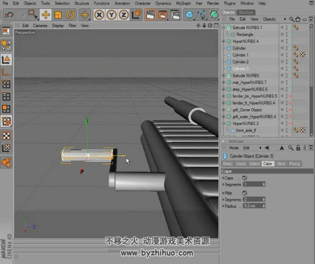
Task: Toggle visibility dots for Cylinder.1
Action: [287, 55]
